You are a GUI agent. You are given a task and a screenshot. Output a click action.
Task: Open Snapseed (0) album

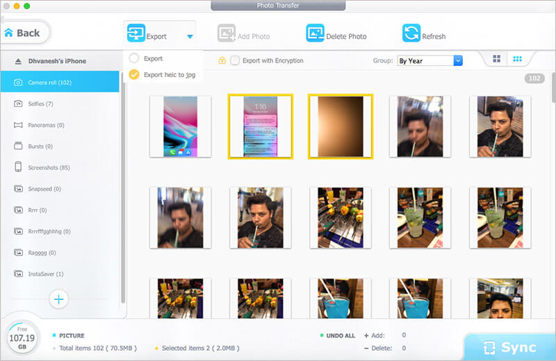[x=60, y=189]
